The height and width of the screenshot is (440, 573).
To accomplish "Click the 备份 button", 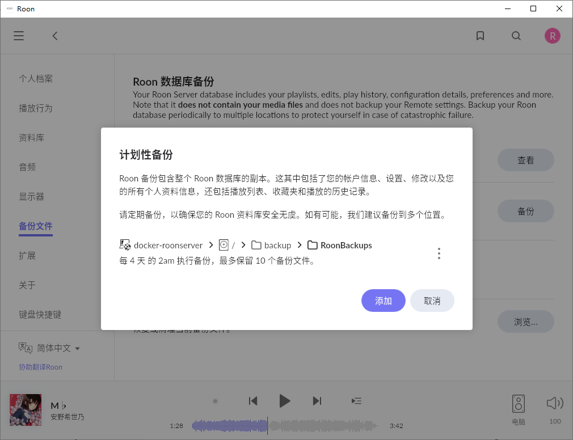I will (526, 211).
